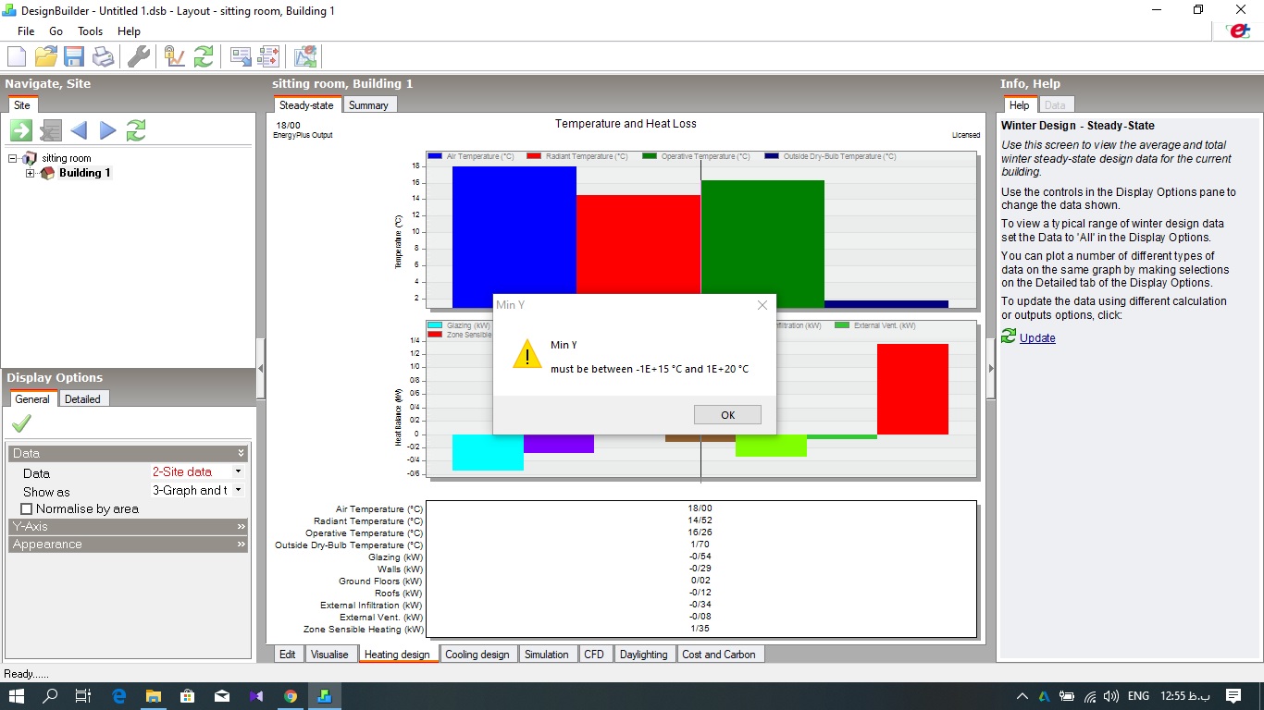This screenshot has height=710, width=1264.
Task: Toggle the Normalise by area checkbox
Action: click(26, 508)
